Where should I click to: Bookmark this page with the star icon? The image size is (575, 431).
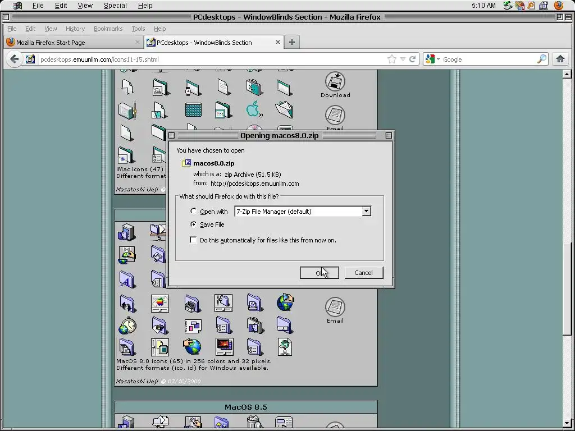point(391,59)
